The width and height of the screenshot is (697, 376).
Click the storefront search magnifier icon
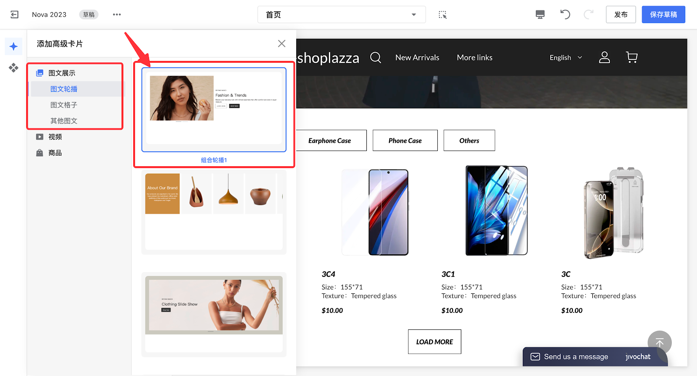376,57
